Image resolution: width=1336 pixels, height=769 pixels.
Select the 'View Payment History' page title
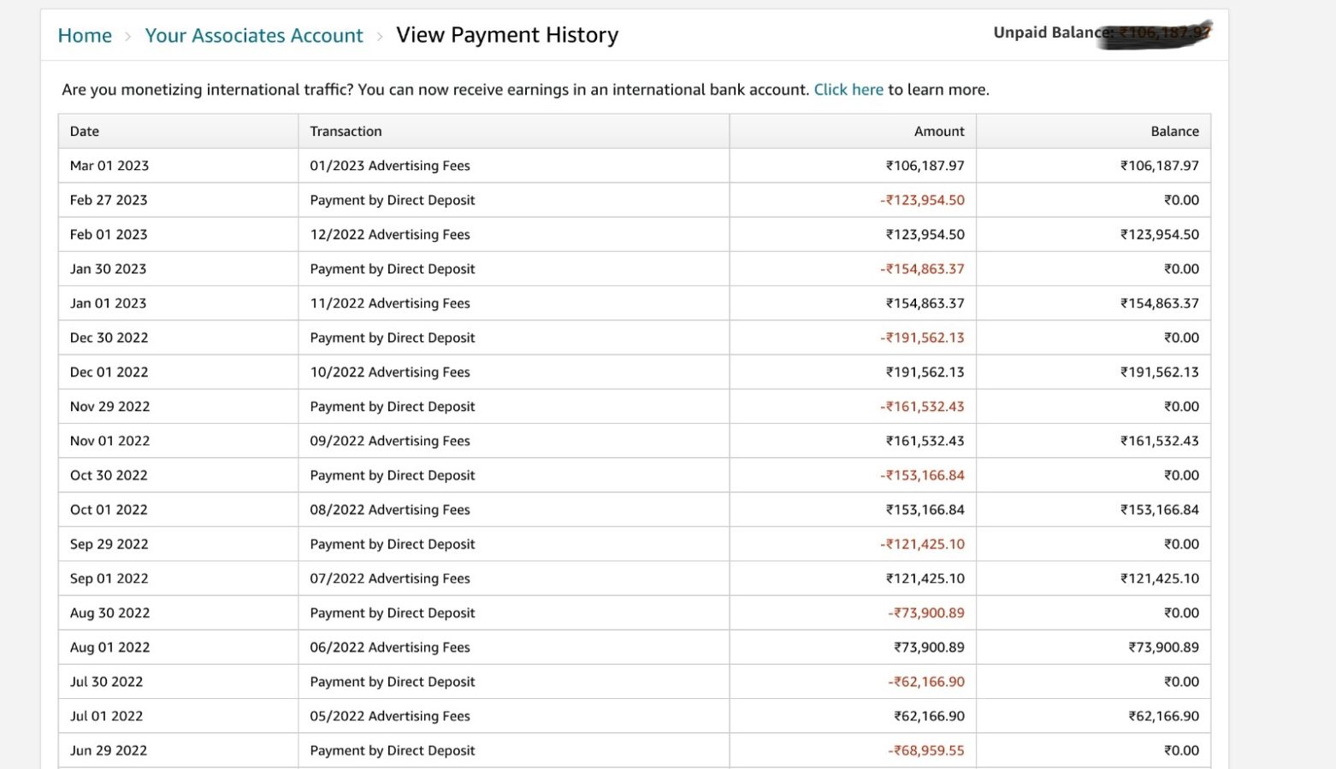tap(507, 35)
